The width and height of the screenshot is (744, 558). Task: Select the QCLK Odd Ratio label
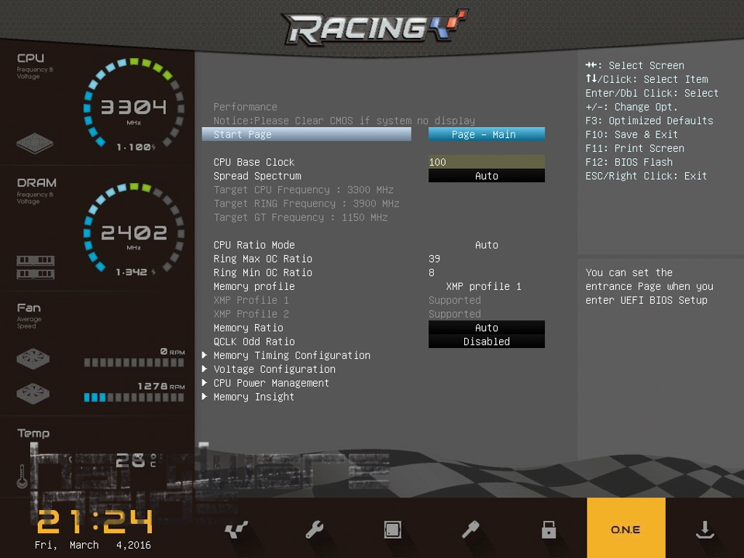tap(254, 341)
